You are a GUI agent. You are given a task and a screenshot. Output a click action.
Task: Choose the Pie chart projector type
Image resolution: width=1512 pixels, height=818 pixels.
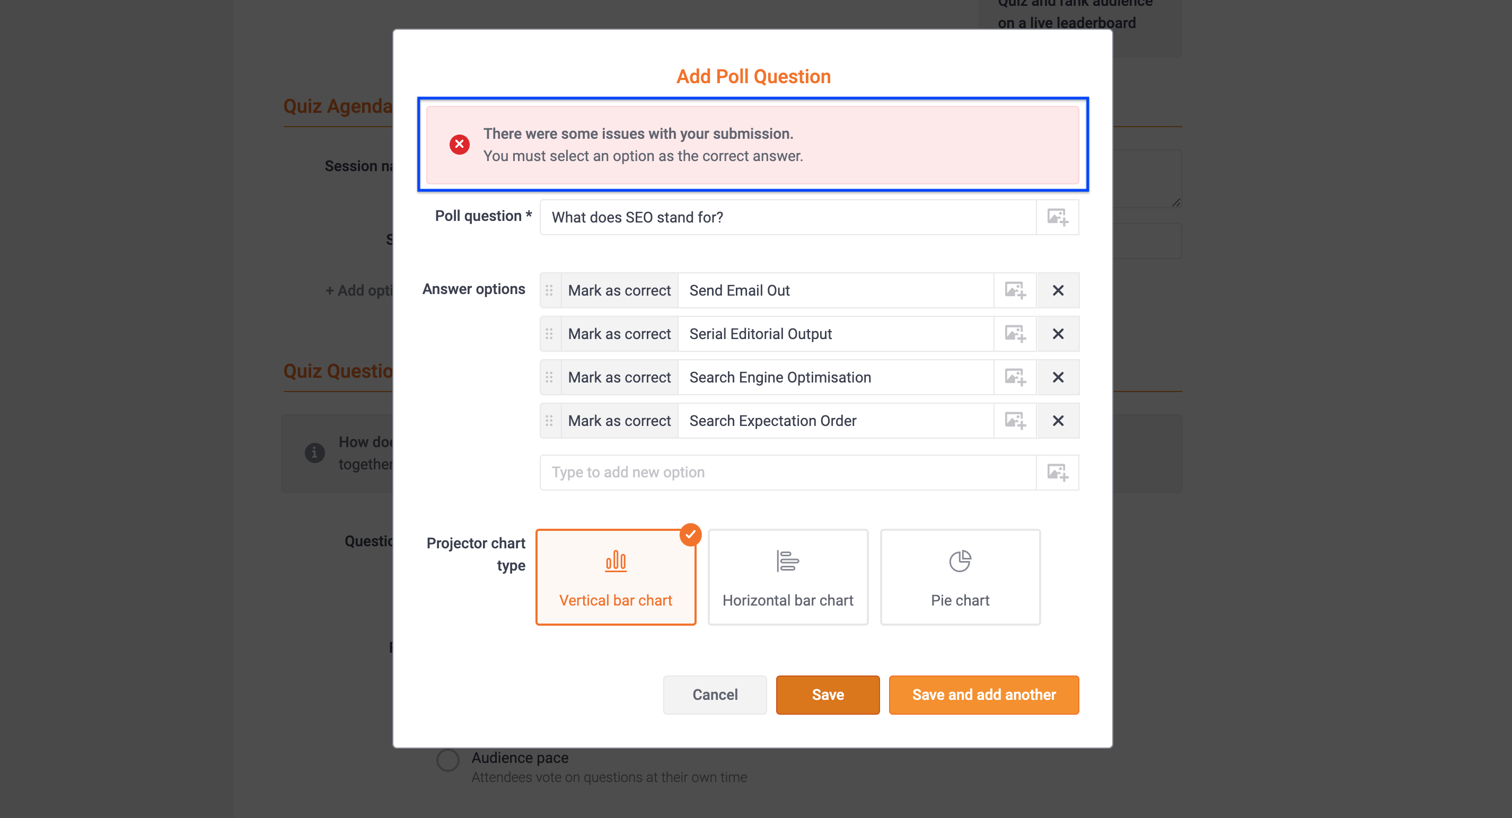coord(960,577)
